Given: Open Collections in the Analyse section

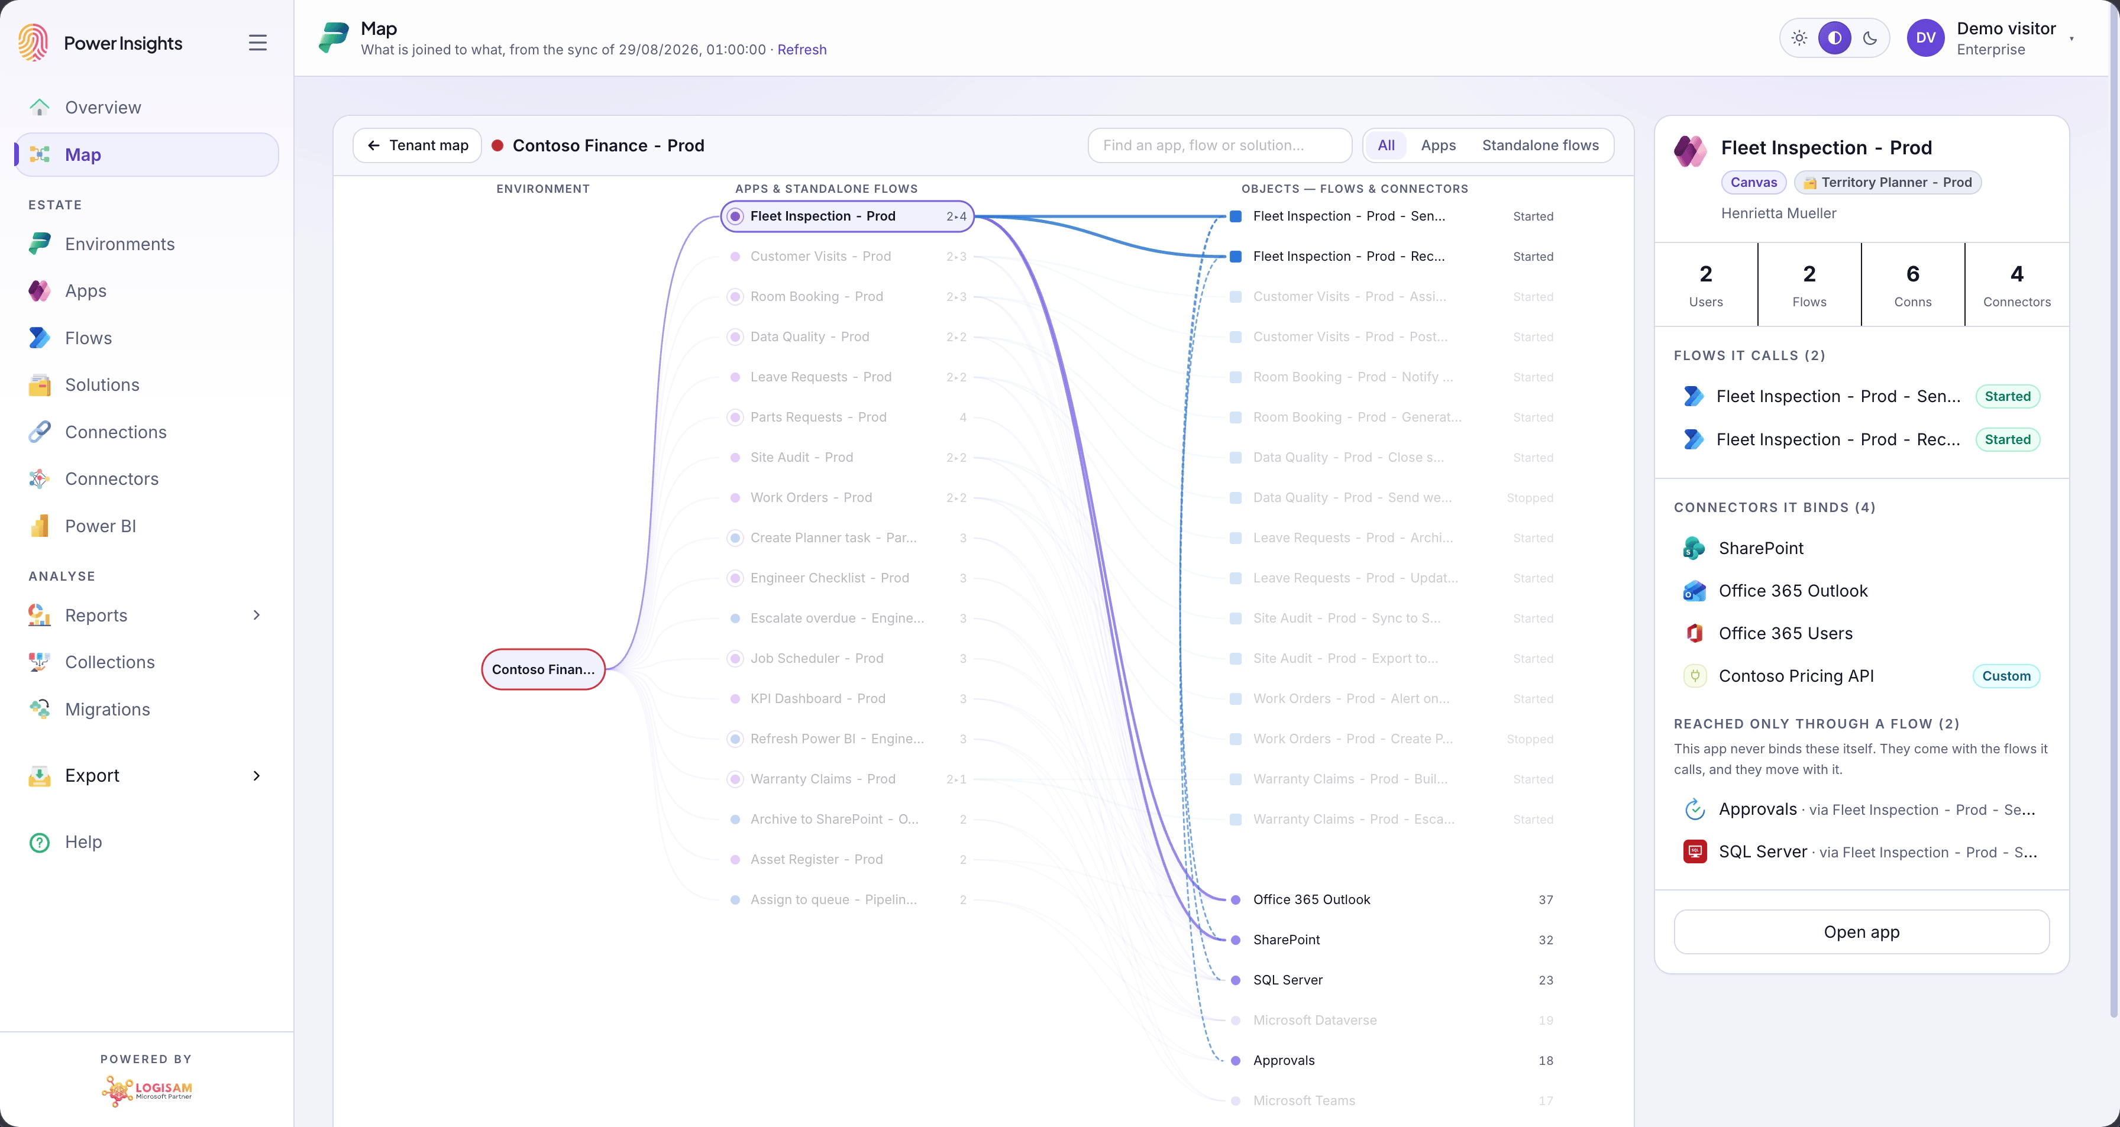Looking at the screenshot, I should pos(147,662).
